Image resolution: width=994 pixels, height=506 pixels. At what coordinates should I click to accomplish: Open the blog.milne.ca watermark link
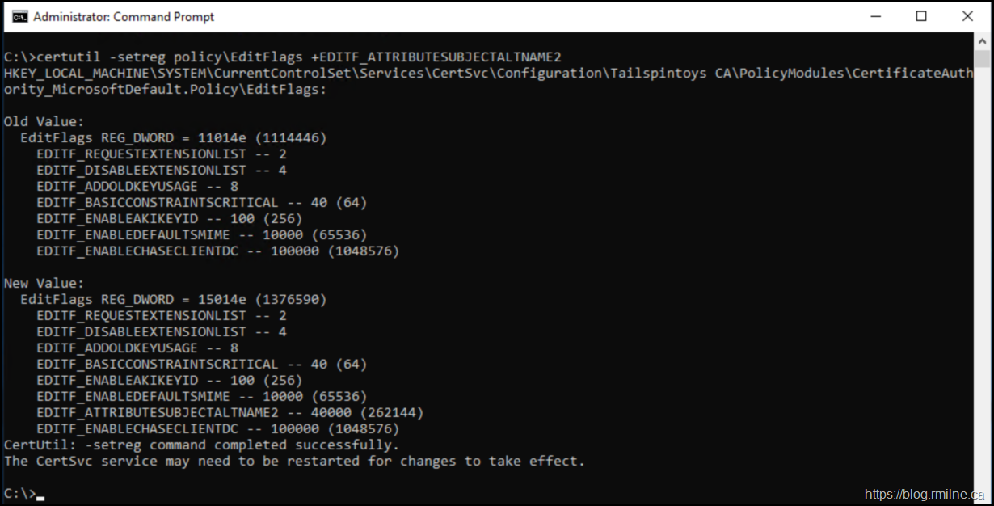(925, 494)
